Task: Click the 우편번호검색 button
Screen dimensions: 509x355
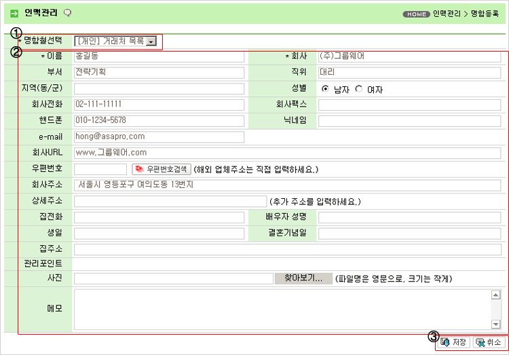Action: tap(161, 169)
